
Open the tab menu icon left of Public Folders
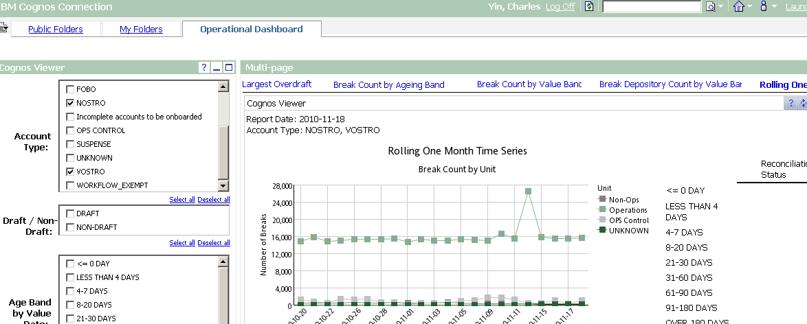pyautogui.click(x=3, y=27)
